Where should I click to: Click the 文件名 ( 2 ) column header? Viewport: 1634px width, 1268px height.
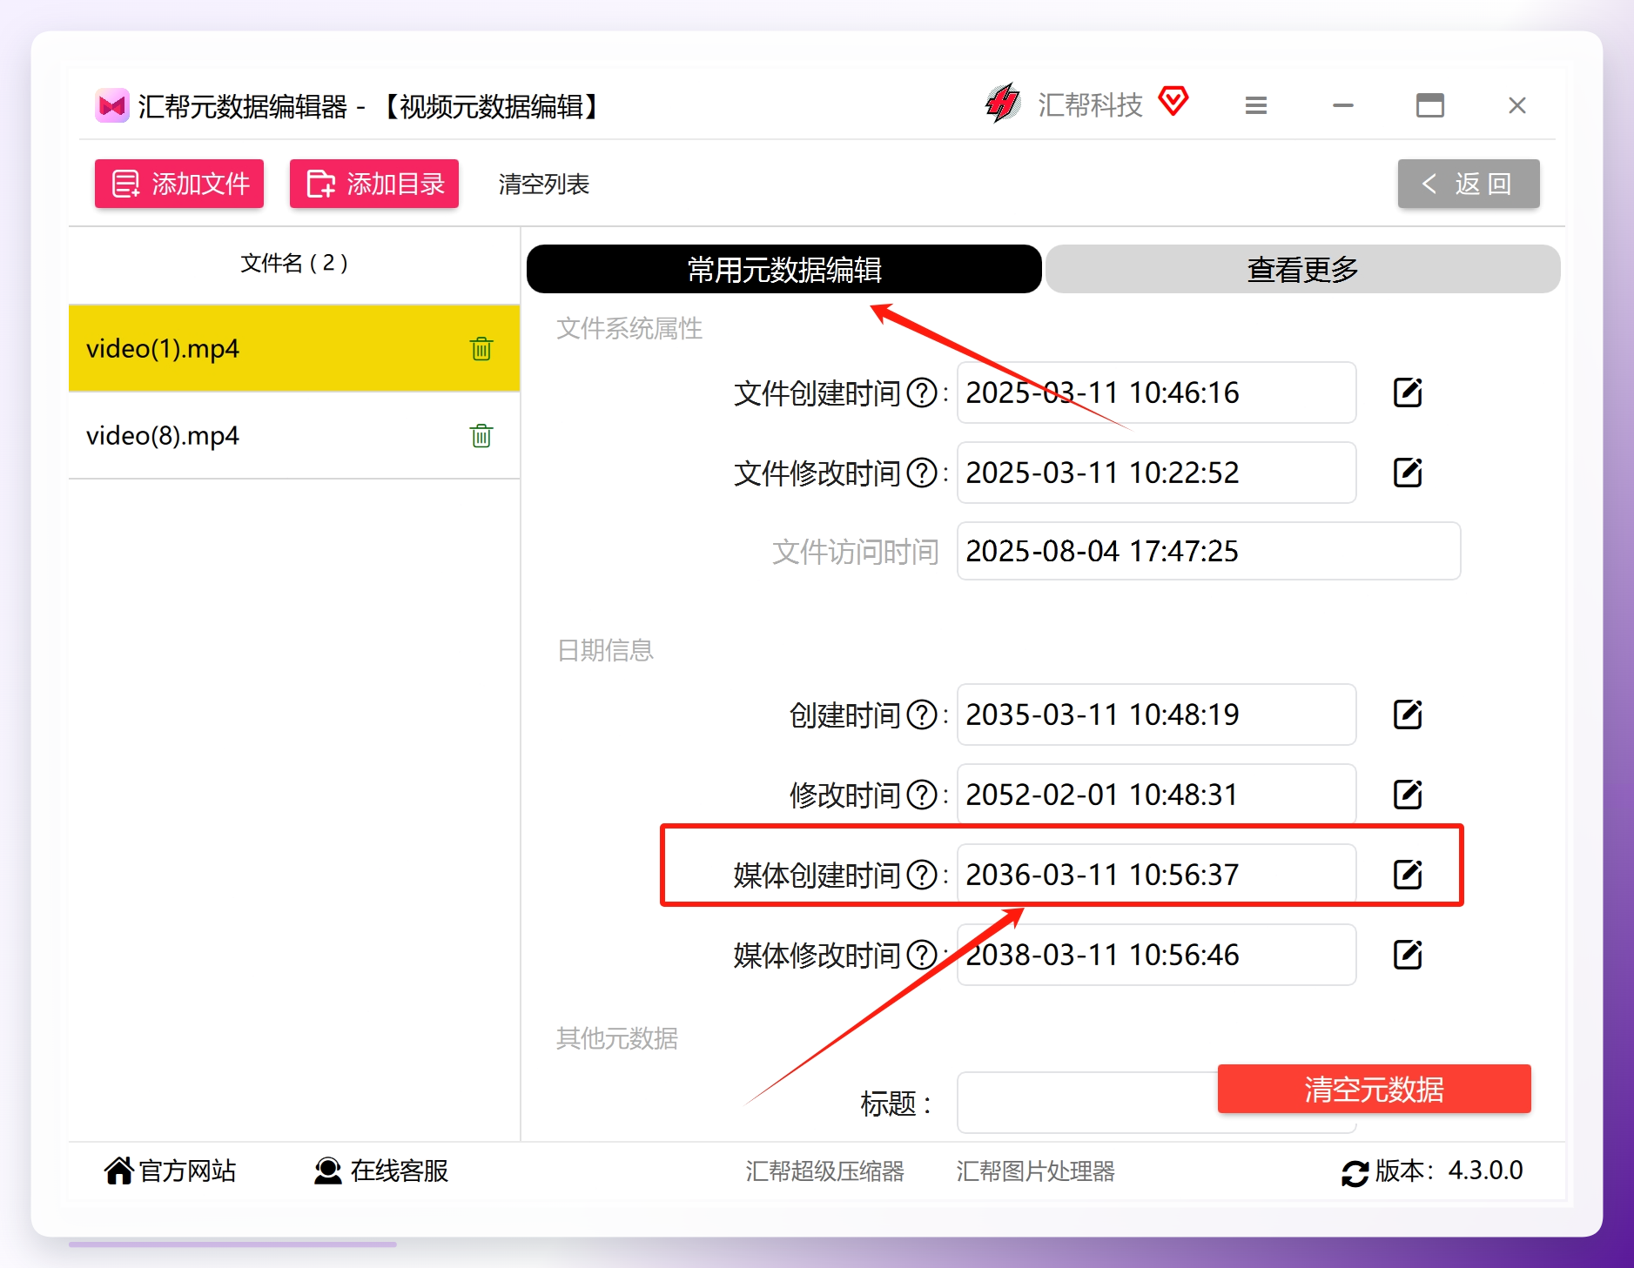click(294, 263)
